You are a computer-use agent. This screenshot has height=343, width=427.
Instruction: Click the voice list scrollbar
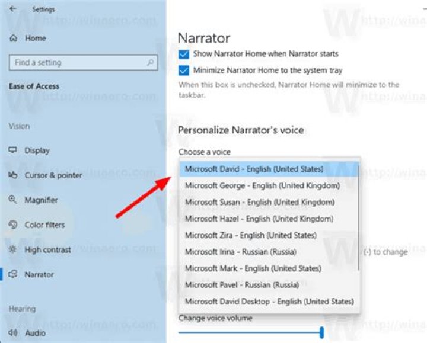(359, 217)
